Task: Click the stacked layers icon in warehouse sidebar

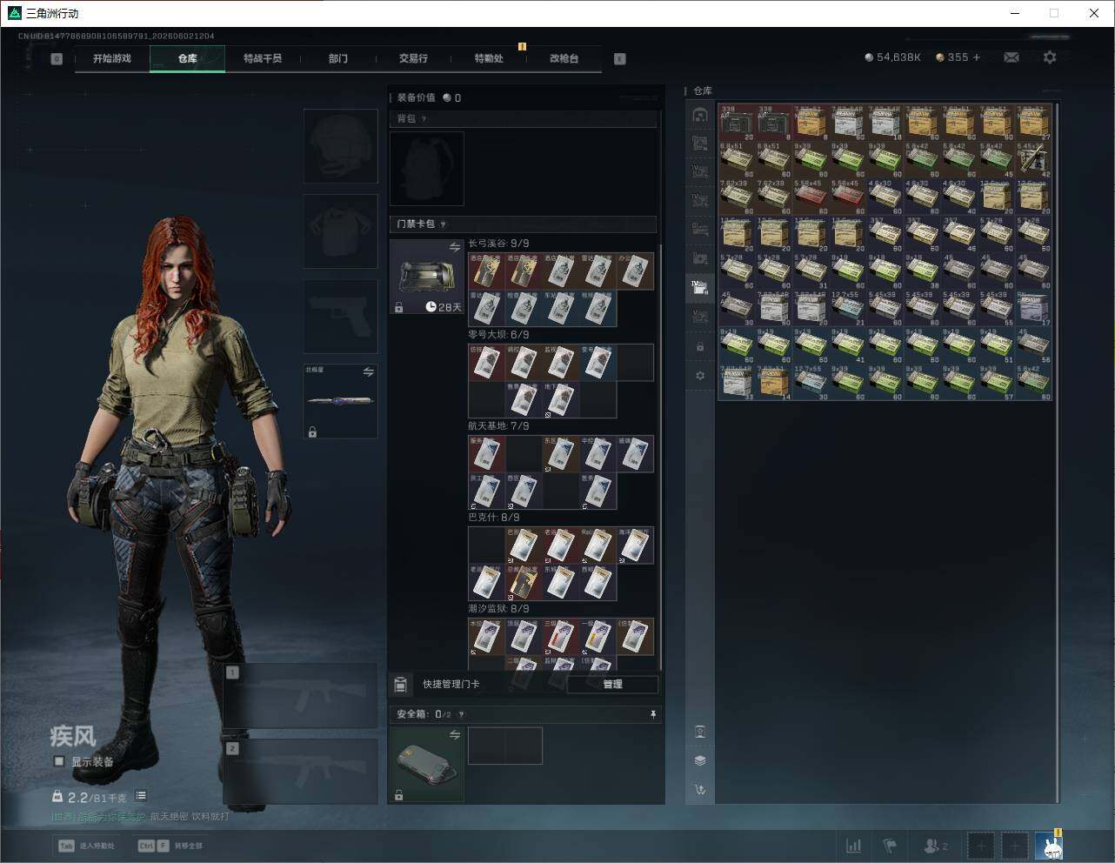Action: [700, 760]
